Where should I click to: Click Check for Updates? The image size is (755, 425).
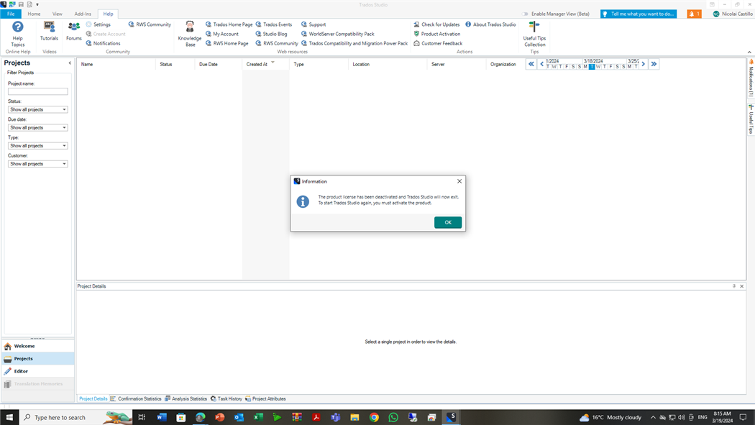[439, 24]
